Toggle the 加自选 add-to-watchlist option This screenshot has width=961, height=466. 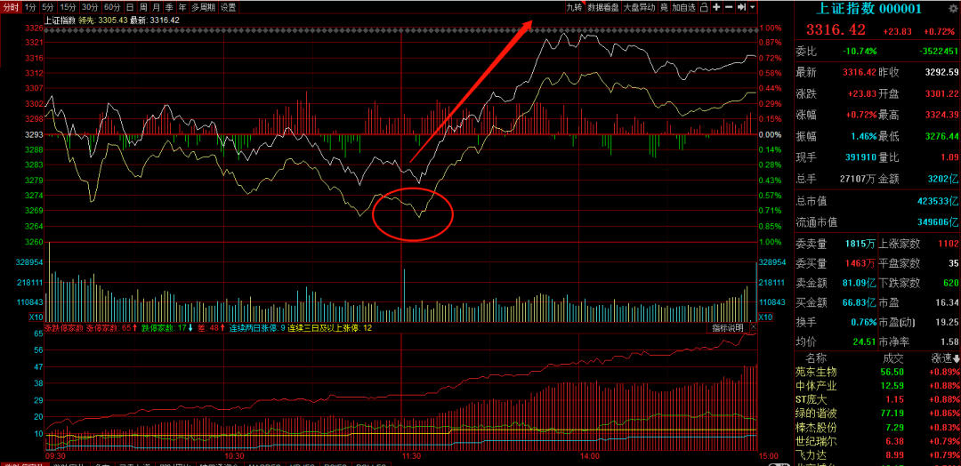coord(683,7)
